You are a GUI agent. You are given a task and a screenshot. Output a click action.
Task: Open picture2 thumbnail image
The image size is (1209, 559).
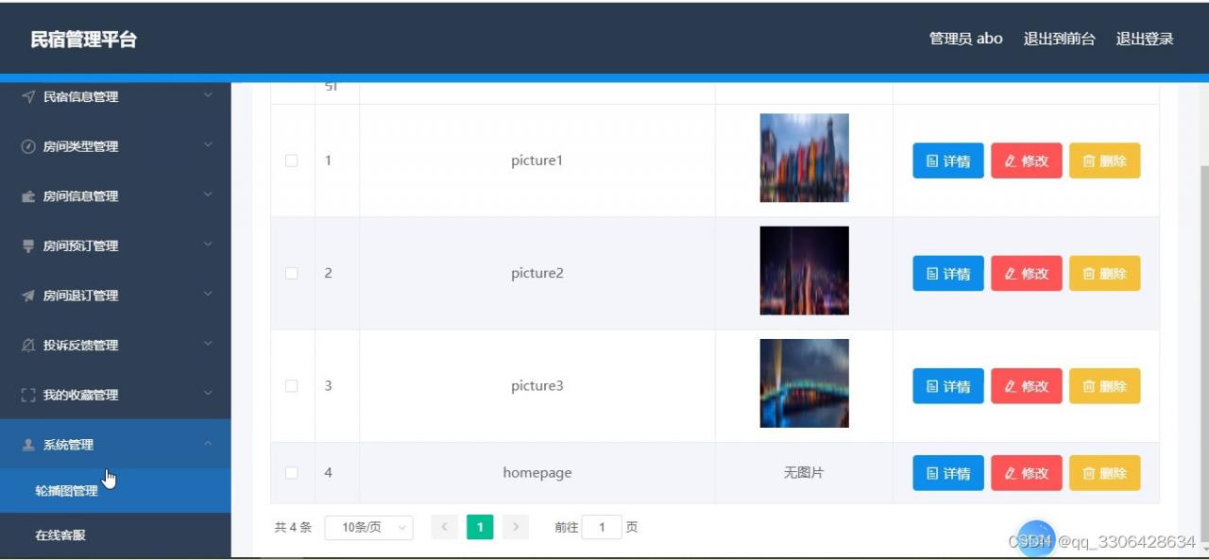pyautogui.click(x=804, y=270)
